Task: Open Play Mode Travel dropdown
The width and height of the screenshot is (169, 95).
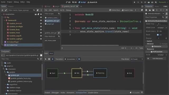Action: click(x=137, y=59)
